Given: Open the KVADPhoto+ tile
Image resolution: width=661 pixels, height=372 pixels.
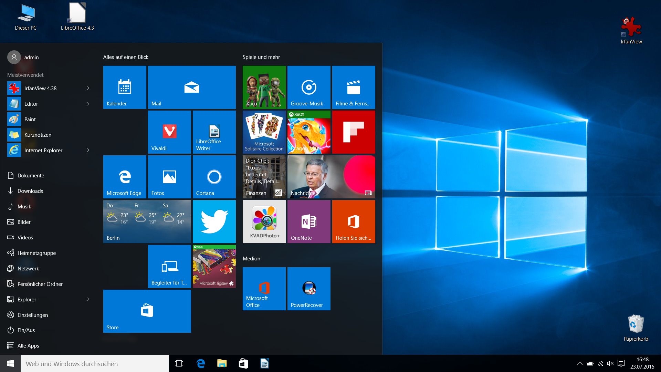Looking at the screenshot, I should click(x=264, y=221).
